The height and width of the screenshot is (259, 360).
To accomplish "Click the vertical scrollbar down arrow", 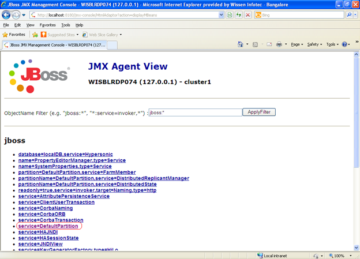I will [x=356, y=247].
